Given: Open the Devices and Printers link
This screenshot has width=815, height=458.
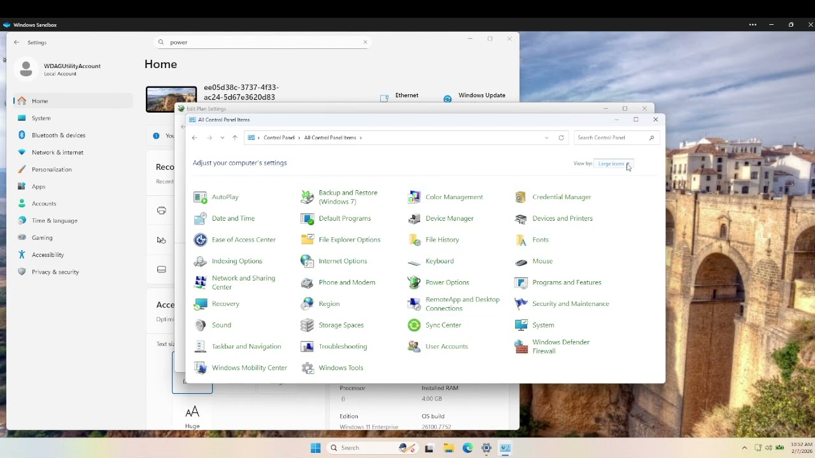Looking at the screenshot, I should click(562, 218).
